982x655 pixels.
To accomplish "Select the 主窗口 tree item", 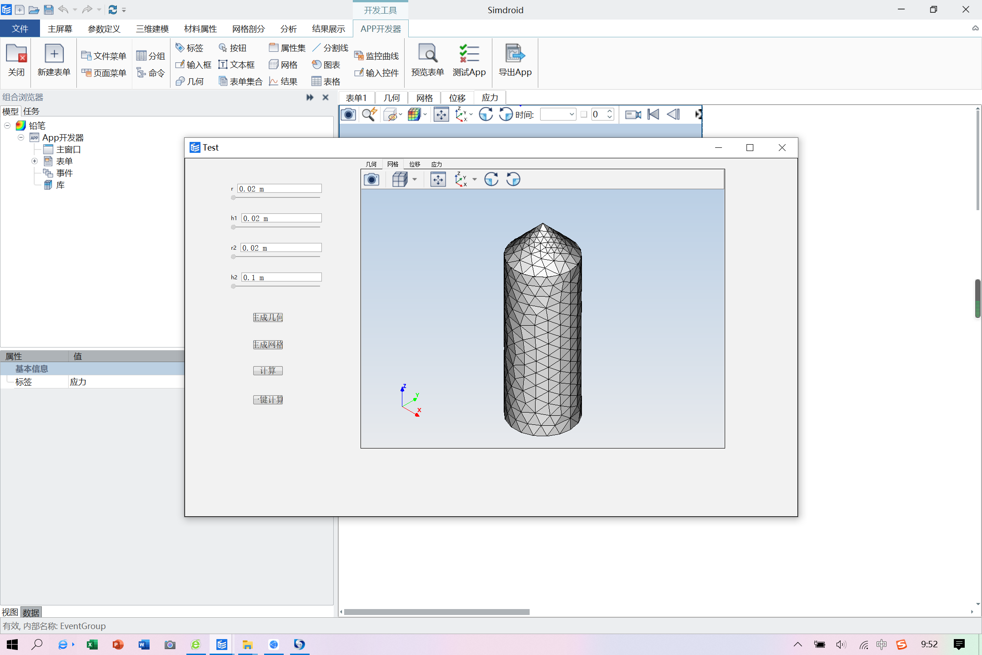I will tap(62, 149).
